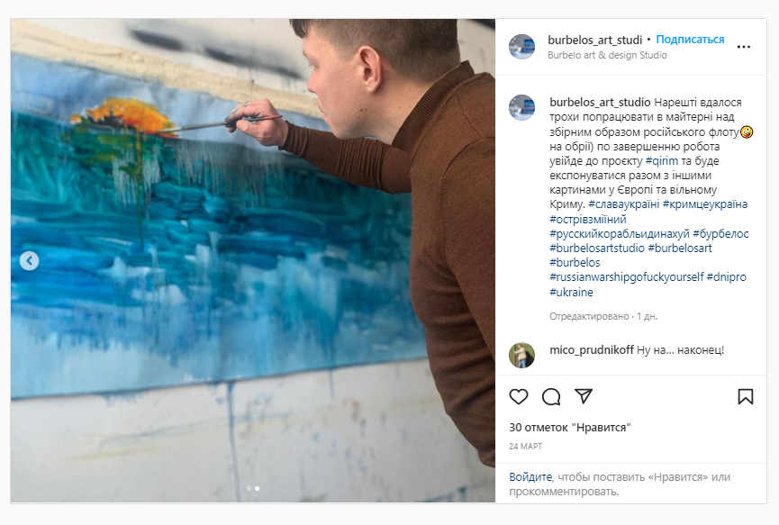Open the three-dots more options menu
The image size is (779, 525).
tap(743, 47)
